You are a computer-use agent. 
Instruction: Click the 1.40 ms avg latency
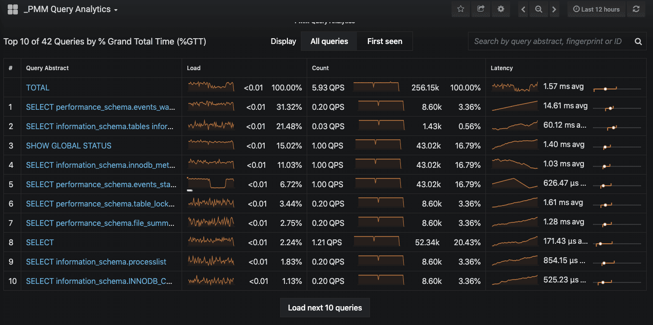(564, 145)
